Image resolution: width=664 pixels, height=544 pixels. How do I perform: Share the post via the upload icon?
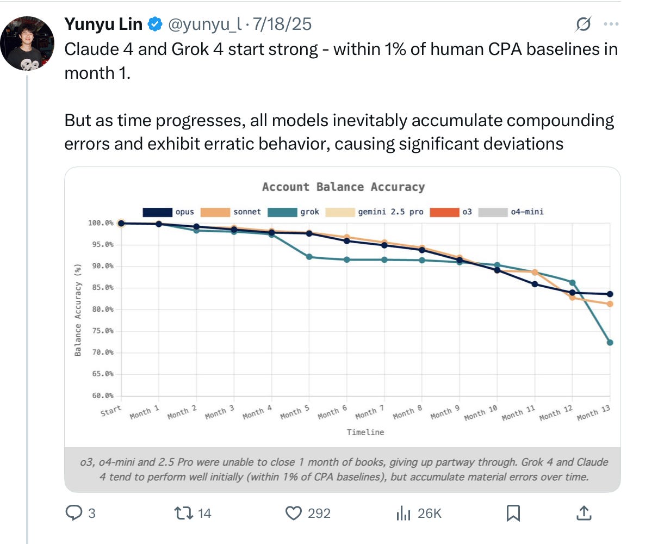click(584, 513)
